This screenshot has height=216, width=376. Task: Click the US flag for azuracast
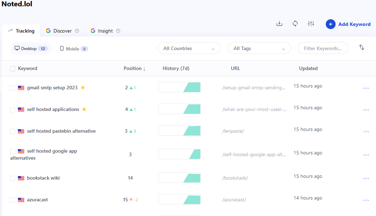pyautogui.click(x=21, y=200)
